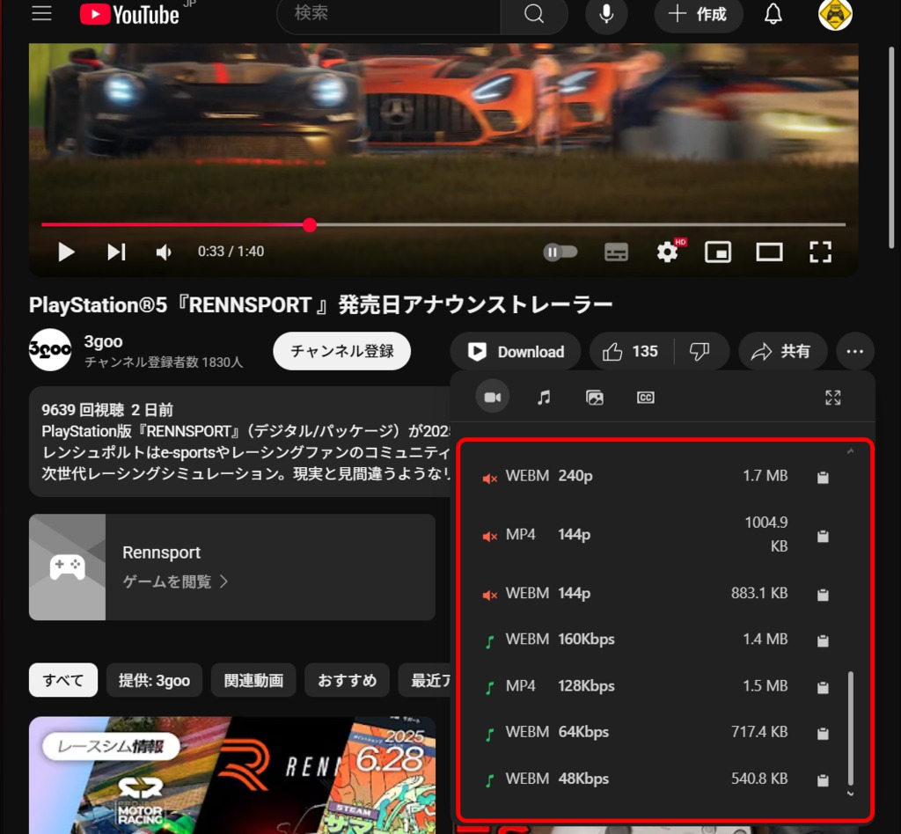Click the 検索 search input field

[x=388, y=14]
